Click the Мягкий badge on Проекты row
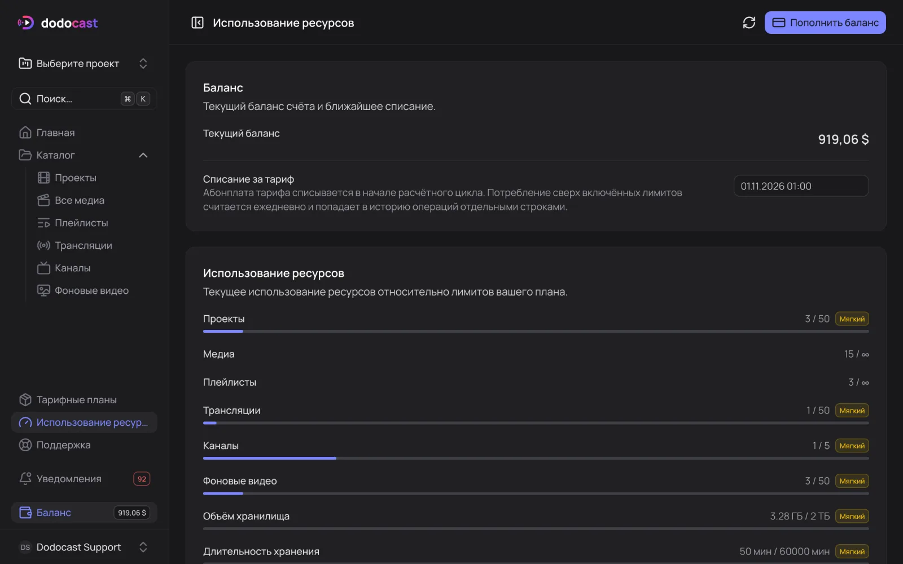903x564 pixels. (x=852, y=319)
